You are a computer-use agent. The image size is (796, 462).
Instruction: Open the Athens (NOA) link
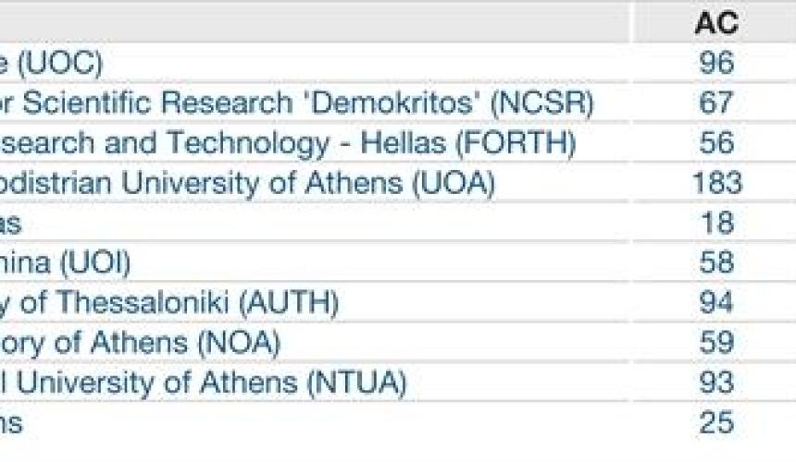point(140,343)
